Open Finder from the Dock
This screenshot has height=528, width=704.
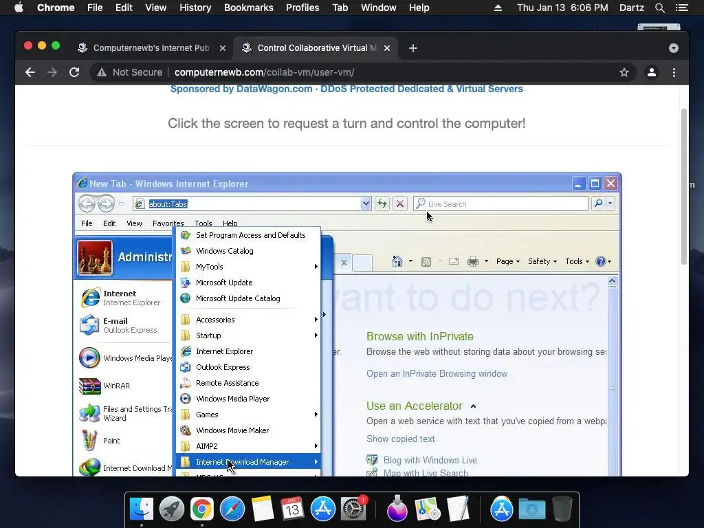click(142, 509)
